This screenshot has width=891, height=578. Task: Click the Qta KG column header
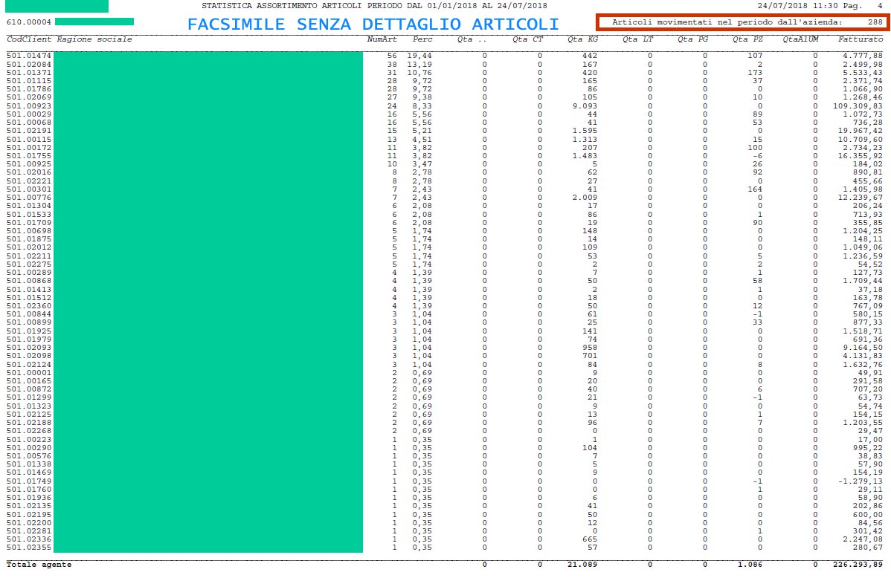pos(582,39)
